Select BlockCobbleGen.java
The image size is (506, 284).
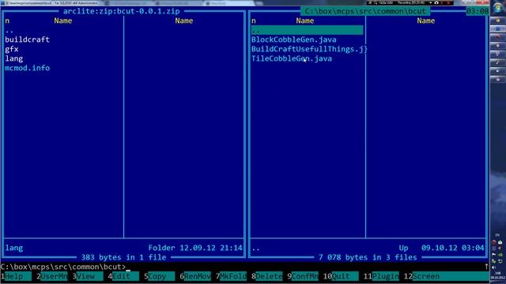point(293,39)
